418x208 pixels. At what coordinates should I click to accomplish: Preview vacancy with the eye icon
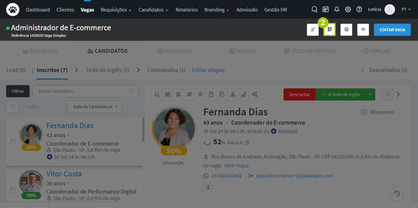[x=363, y=30]
